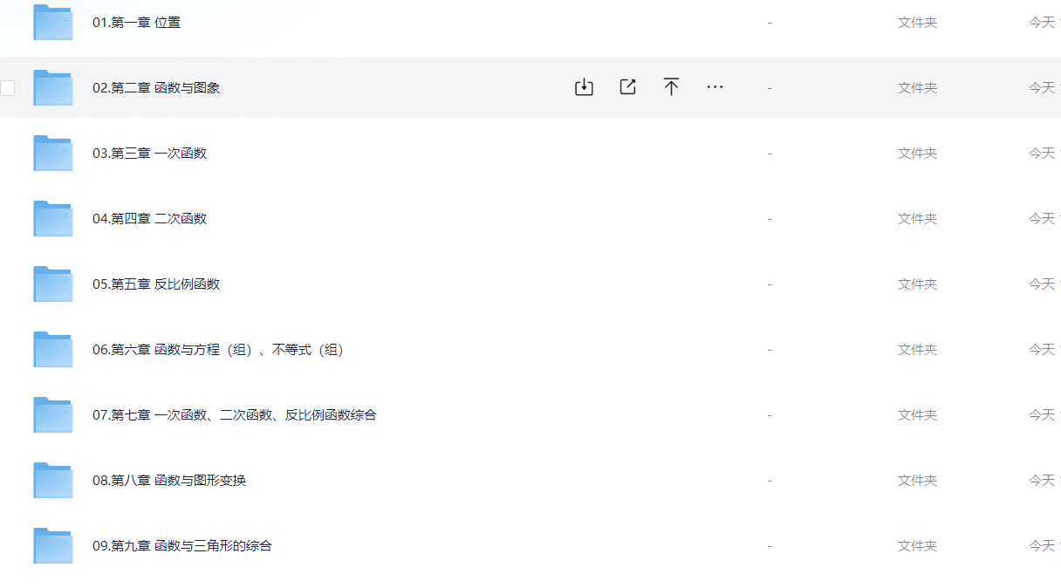Click 今天 date in 09.第九章 row
1061x588 pixels.
click(x=1044, y=546)
